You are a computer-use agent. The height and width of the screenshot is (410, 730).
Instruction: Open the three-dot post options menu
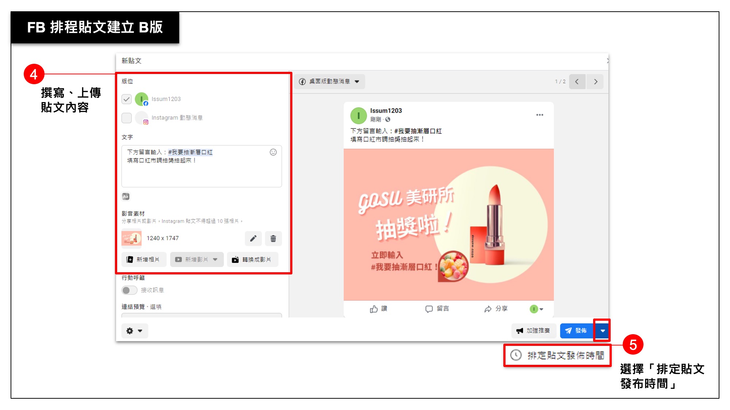click(539, 115)
